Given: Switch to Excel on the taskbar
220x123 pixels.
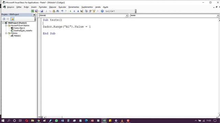Looking at the screenshot, I should click(104, 121).
